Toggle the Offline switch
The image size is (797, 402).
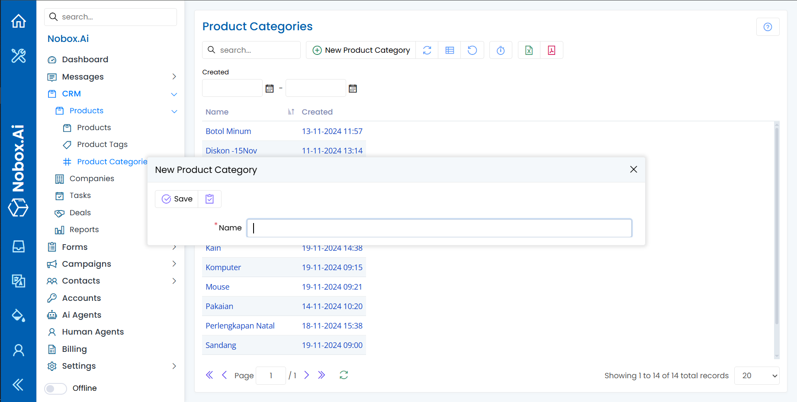click(56, 388)
